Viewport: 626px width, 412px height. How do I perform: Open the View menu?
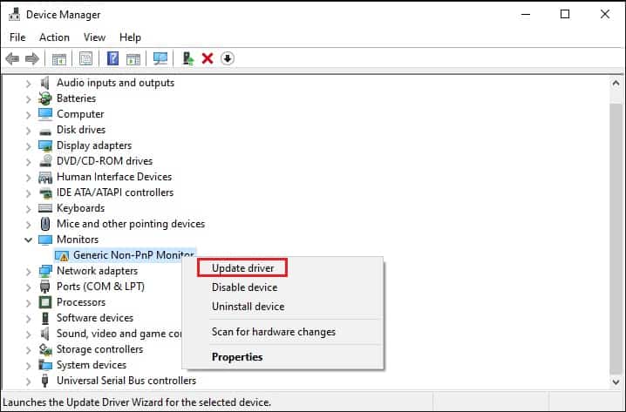tap(94, 37)
